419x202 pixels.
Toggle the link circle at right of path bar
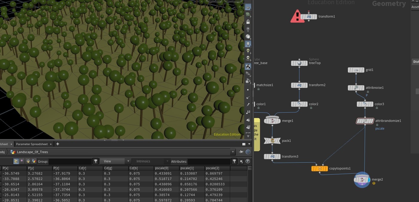(248, 152)
